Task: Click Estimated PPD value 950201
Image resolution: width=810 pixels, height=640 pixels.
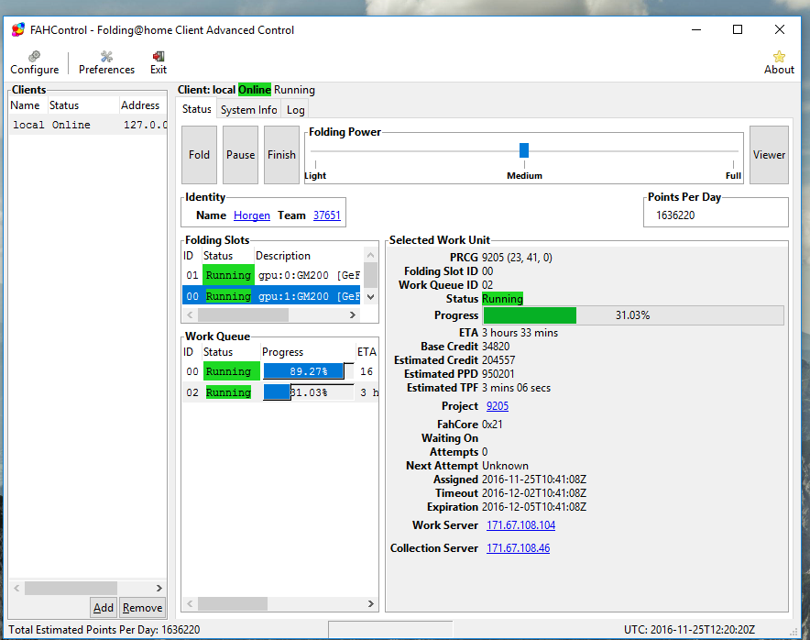Action: [498, 374]
